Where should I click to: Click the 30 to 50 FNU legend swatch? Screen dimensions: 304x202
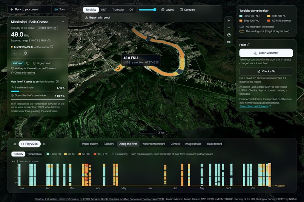pos(269,16)
